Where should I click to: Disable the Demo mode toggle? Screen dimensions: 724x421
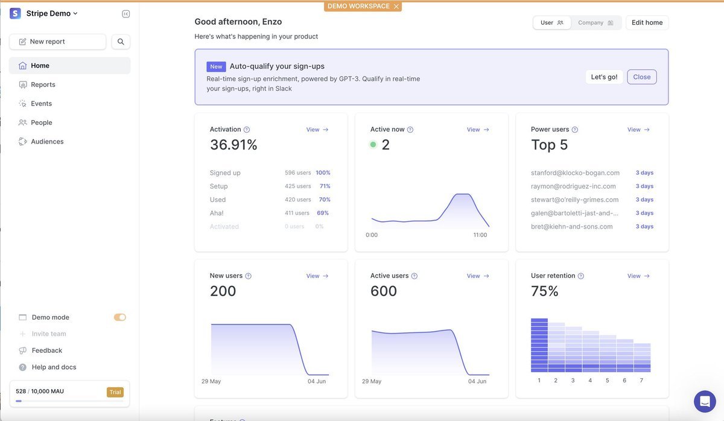point(120,317)
